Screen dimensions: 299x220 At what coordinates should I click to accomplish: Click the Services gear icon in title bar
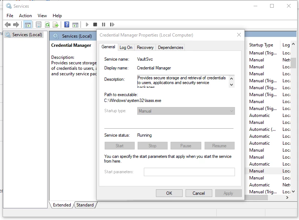click(x=9, y=6)
